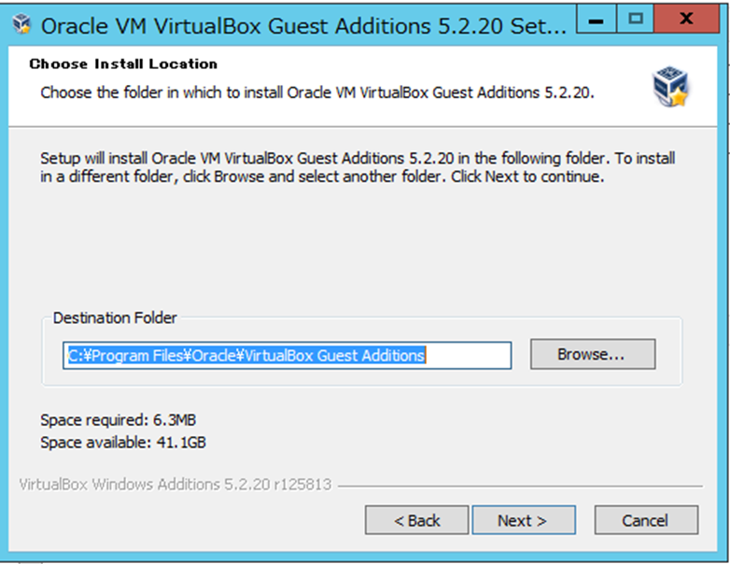Maximize the Guest Additions setup window
Image resolution: width=730 pixels, height=564 pixels.
[636, 19]
